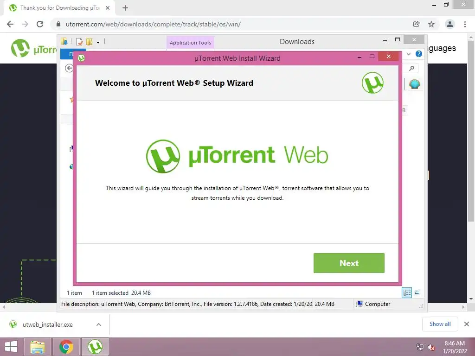475x356 pixels.
Task: Bookmark this page with star icon
Action: tap(431, 24)
